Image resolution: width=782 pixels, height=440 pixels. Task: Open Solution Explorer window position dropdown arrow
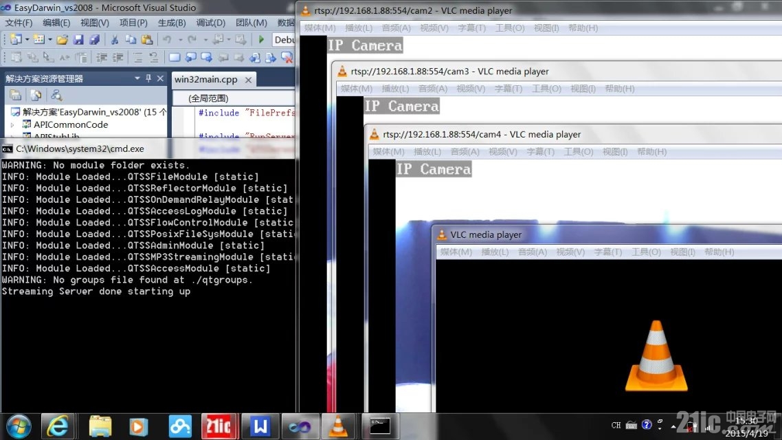point(137,78)
